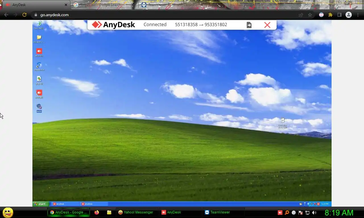View site info via lock icon

[x=36, y=15]
